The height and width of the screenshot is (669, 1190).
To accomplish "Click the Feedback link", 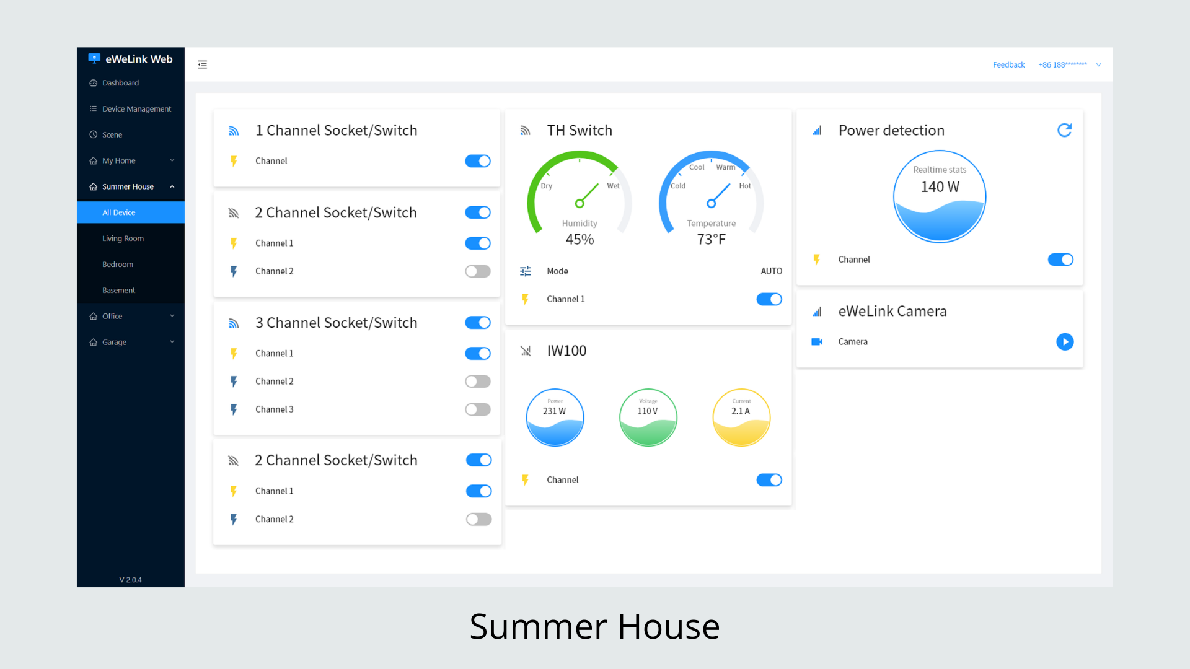I will click(1008, 64).
